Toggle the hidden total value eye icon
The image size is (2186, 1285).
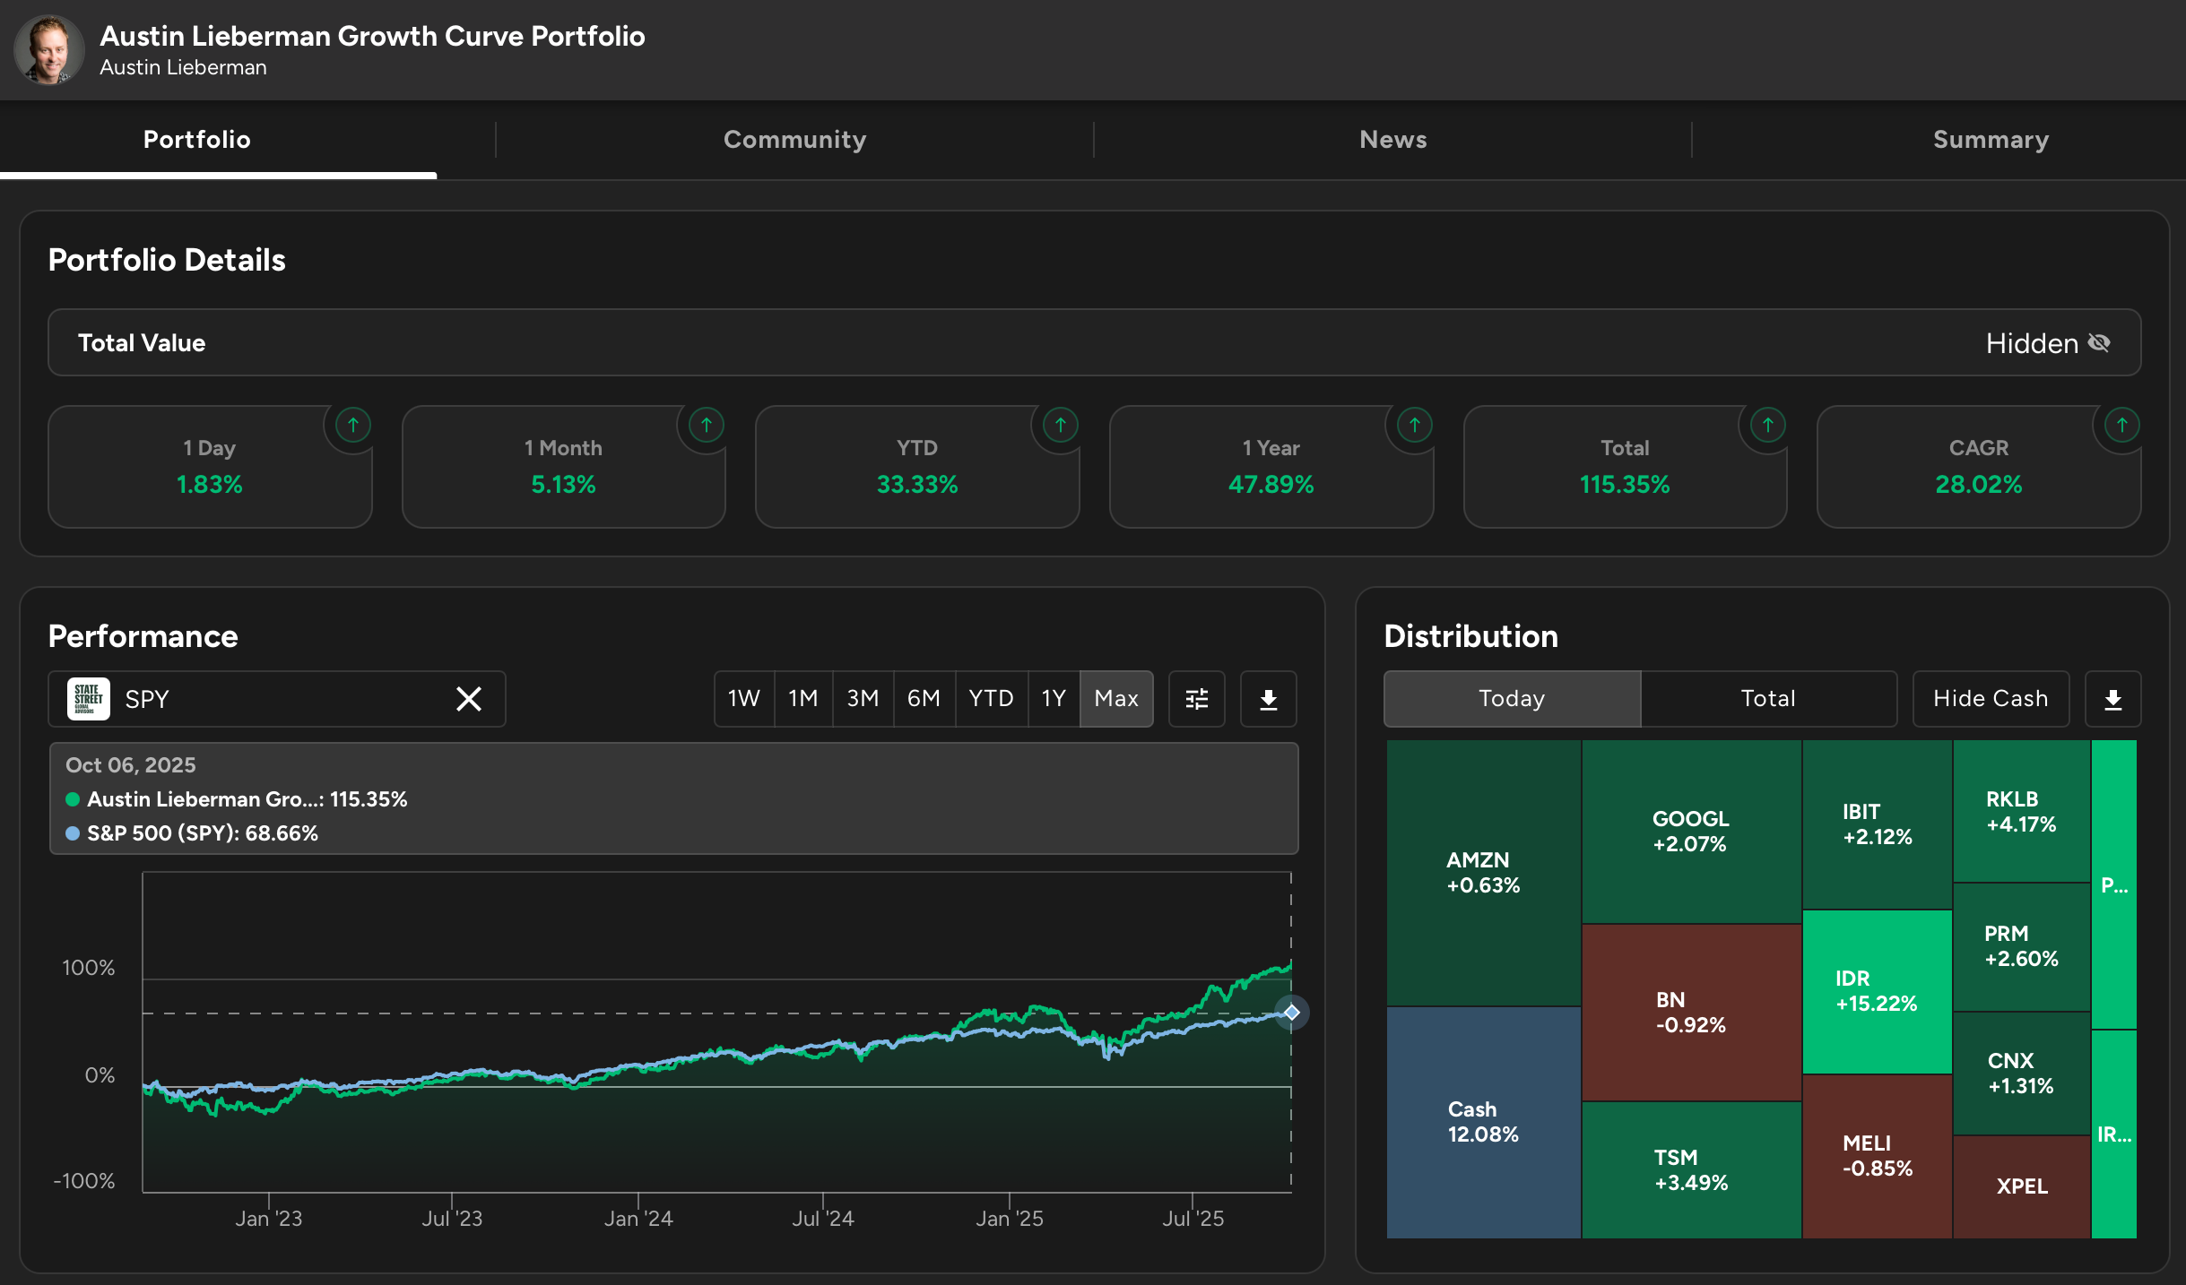tap(2099, 343)
